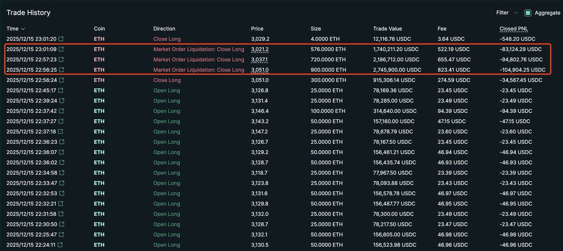Toggle the Aggregate checkbox

pos(528,13)
